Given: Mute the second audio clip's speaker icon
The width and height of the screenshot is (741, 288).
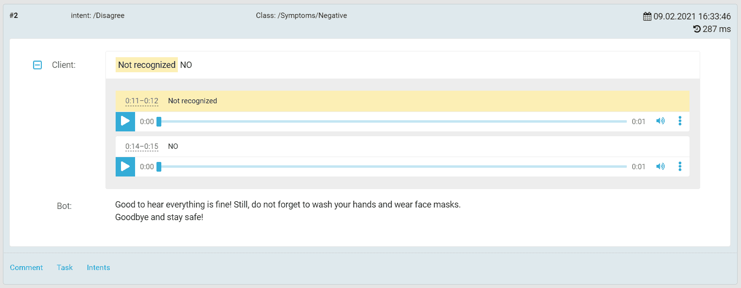Looking at the screenshot, I should click(660, 166).
